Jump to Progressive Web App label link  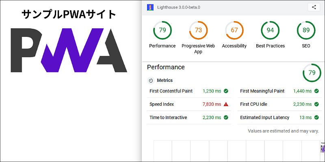pos(198,49)
